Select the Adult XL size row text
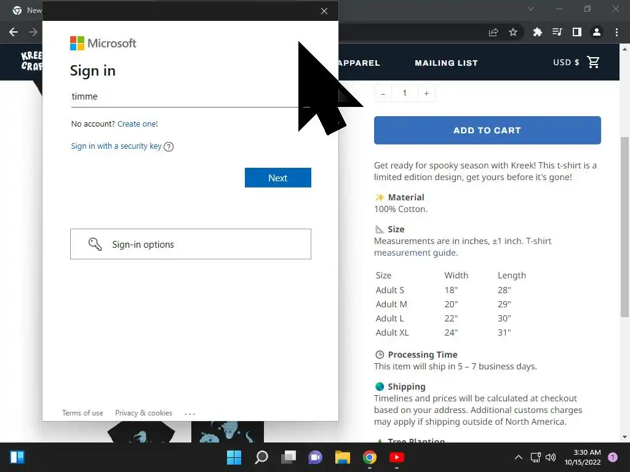 [x=392, y=332]
